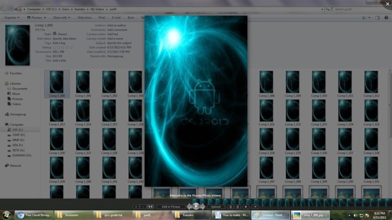Image resolution: width=392 pixels, height=220 pixels.
Task: Click E-mail in the Explorer toolbar
Action: [x=116, y=17]
